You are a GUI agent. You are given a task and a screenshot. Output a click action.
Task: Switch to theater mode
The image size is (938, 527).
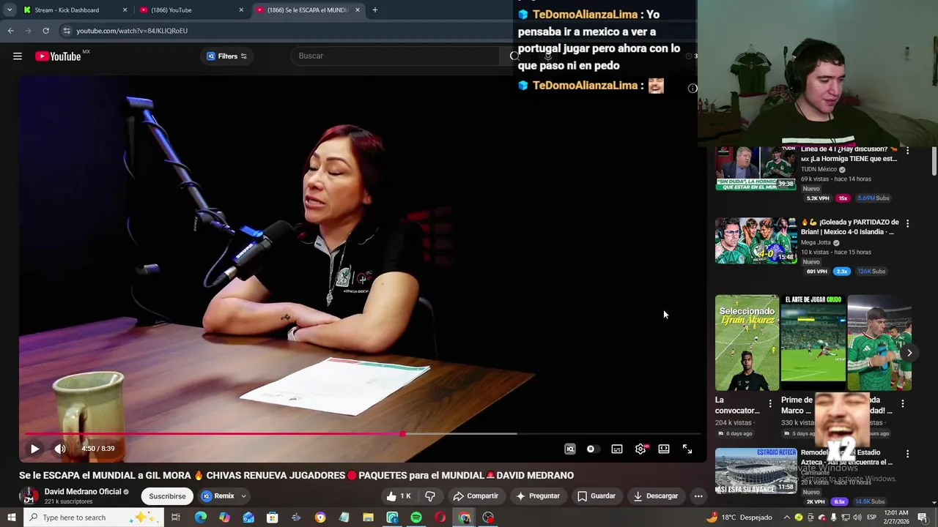(664, 449)
